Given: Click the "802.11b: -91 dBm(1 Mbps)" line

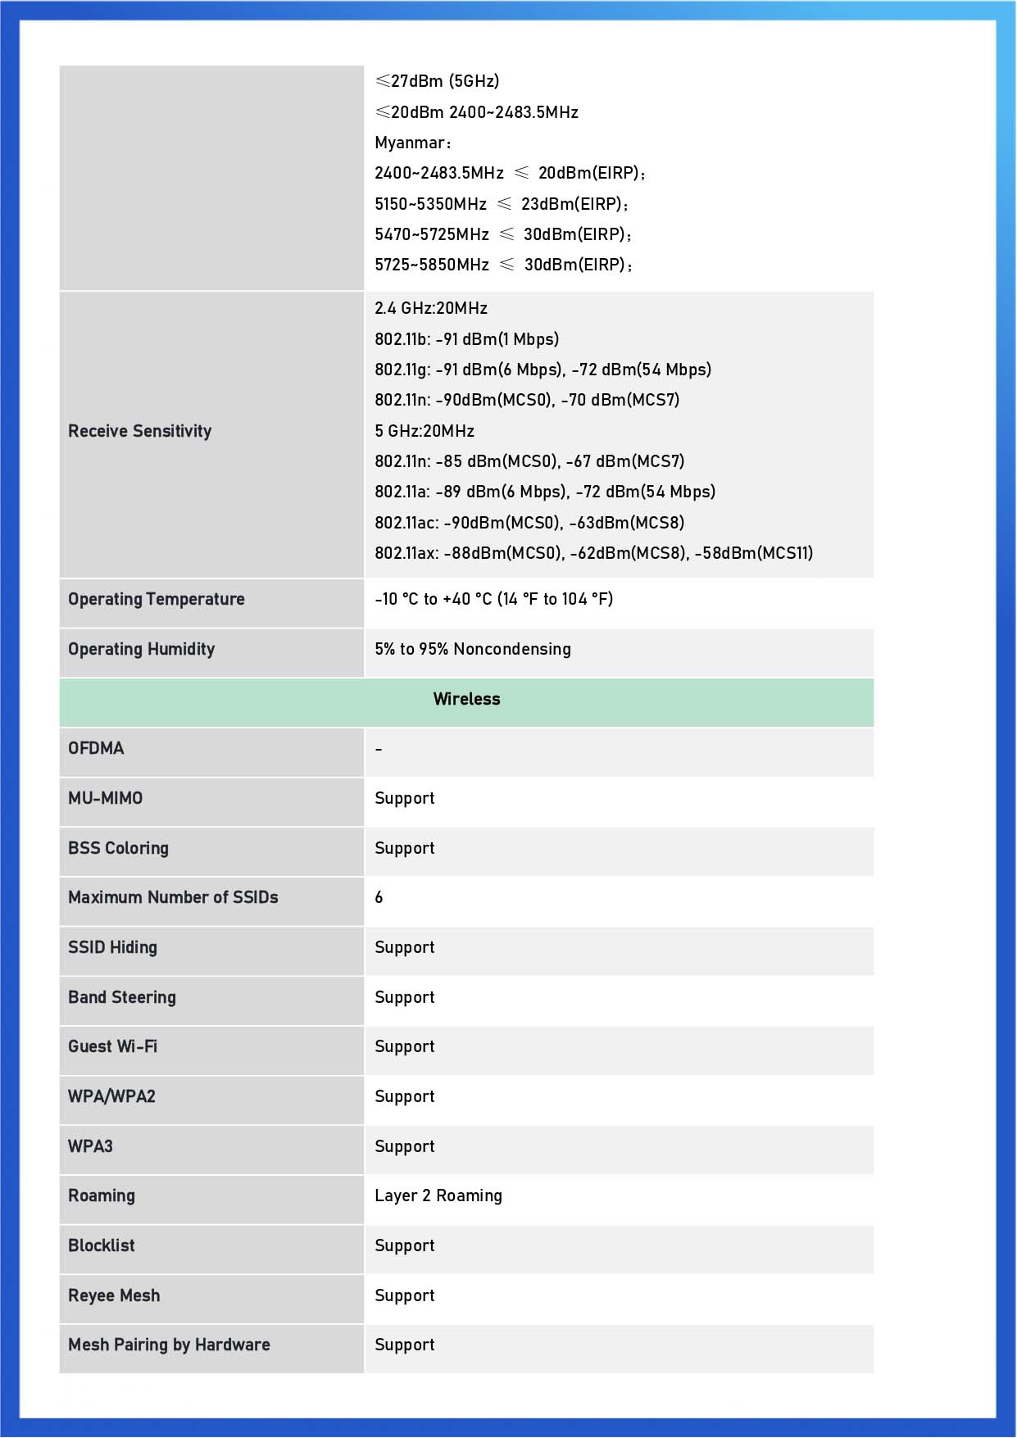Looking at the screenshot, I should tap(467, 339).
